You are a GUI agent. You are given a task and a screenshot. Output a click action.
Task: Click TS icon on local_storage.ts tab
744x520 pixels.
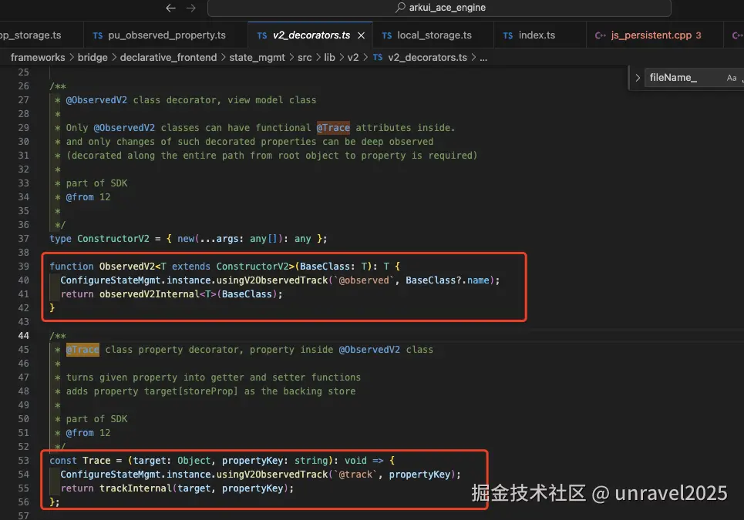387,35
